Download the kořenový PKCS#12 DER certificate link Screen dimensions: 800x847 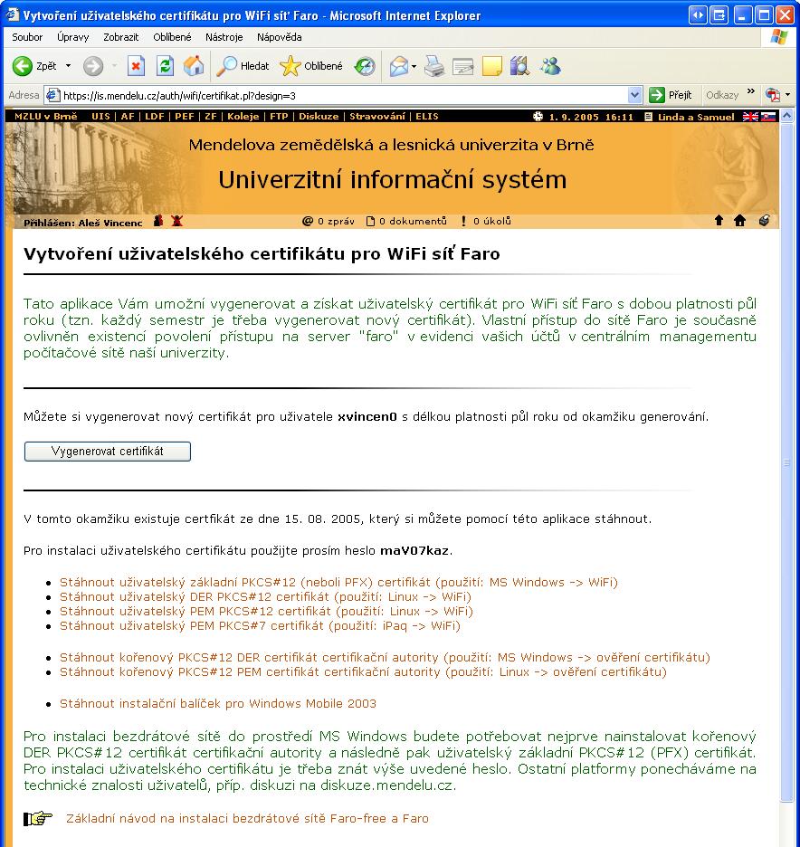385,657
